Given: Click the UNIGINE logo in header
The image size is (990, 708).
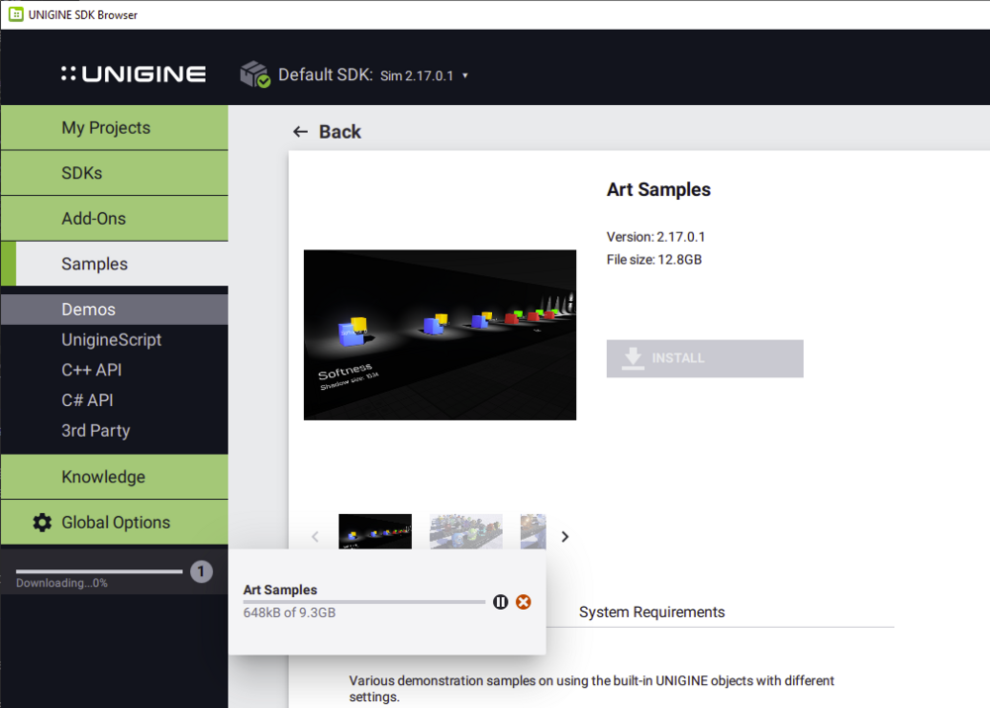Looking at the screenshot, I should [134, 74].
